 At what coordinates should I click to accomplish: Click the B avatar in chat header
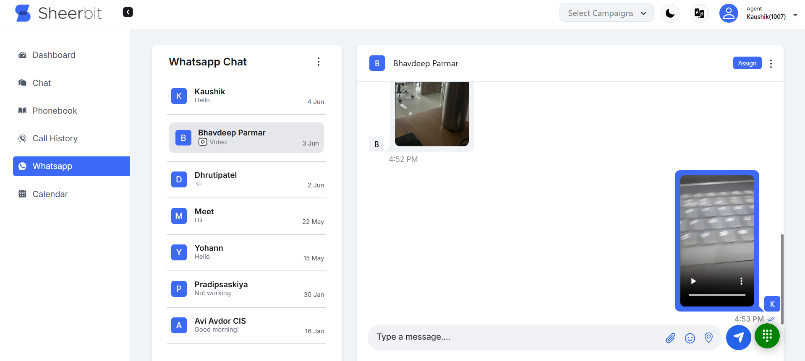(377, 63)
